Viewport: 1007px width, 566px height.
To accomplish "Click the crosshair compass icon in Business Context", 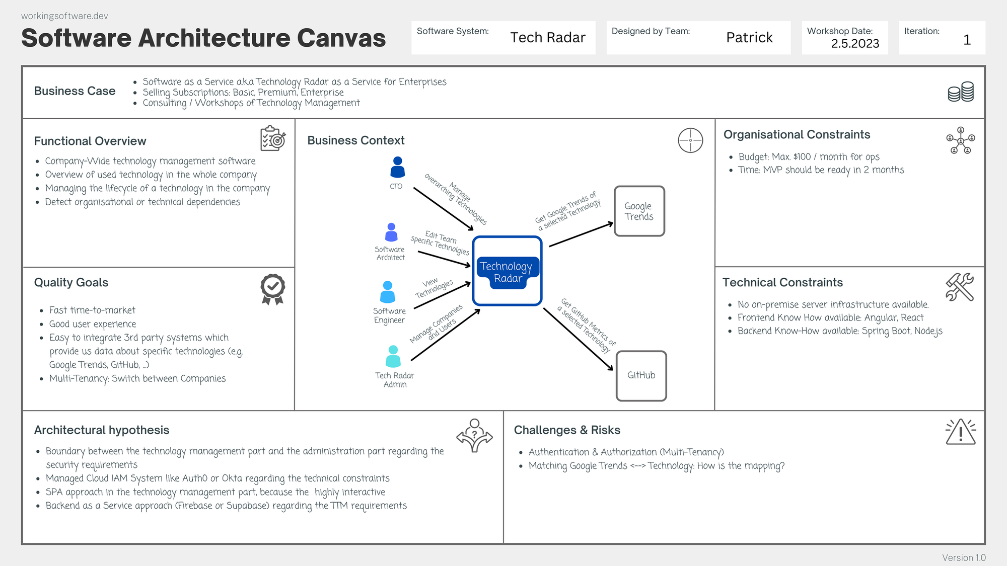I will coord(690,140).
